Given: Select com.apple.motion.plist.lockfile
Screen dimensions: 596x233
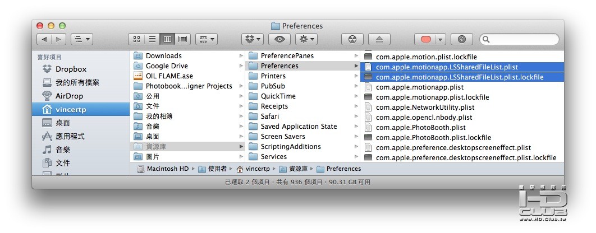Looking at the screenshot, I should [x=462, y=57].
